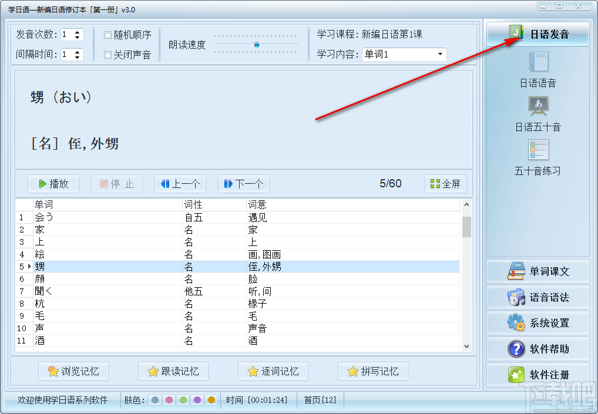This screenshot has width=598, height=414.
Task: Start 浏览记忆 mode
Action: click(73, 371)
